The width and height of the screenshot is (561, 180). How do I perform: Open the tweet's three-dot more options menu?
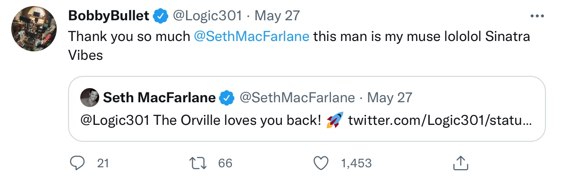click(x=536, y=16)
